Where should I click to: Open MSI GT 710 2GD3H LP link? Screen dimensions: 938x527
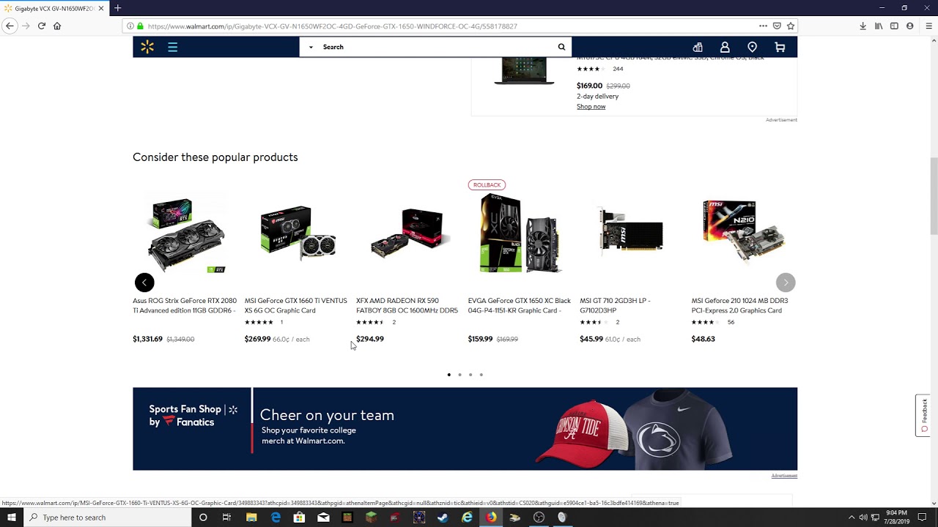pyautogui.click(x=615, y=305)
